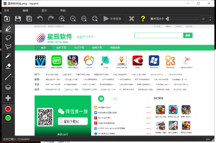Select the guide line tool
Screen dimensions: 216x143
coord(8,77)
